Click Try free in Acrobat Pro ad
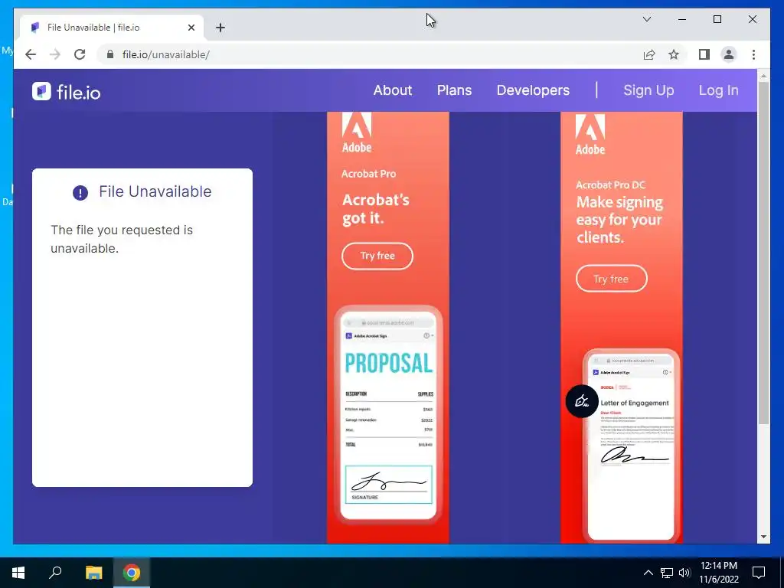Image resolution: width=784 pixels, height=588 pixels. (377, 256)
